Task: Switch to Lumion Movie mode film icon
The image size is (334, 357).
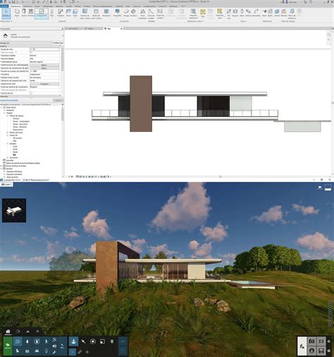Action: pos(321,341)
